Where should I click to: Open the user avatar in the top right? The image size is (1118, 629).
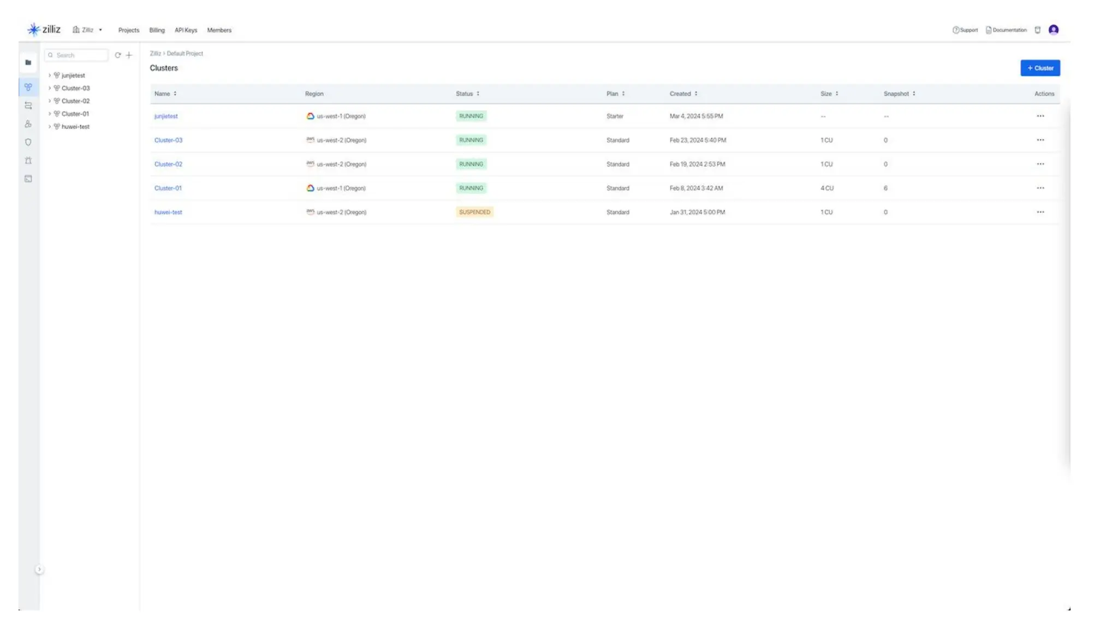click(x=1053, y=30)
